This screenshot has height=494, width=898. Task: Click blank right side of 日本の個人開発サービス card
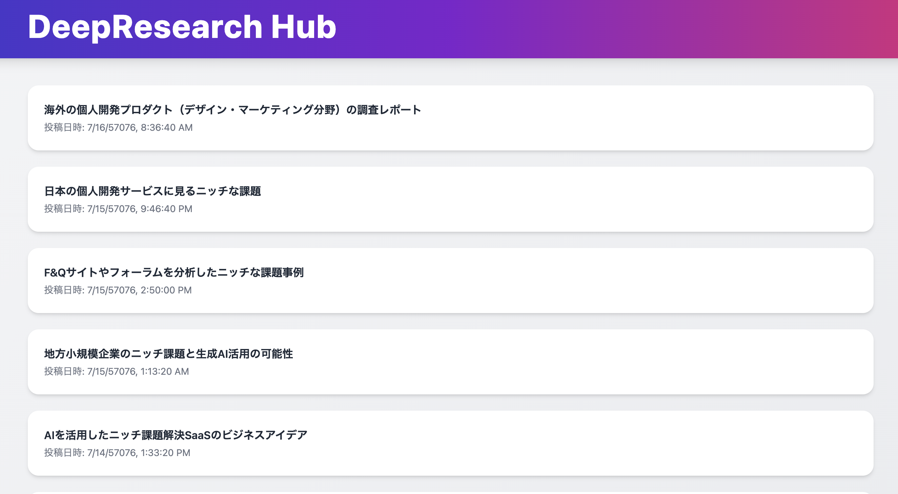[x=662, y=199]
